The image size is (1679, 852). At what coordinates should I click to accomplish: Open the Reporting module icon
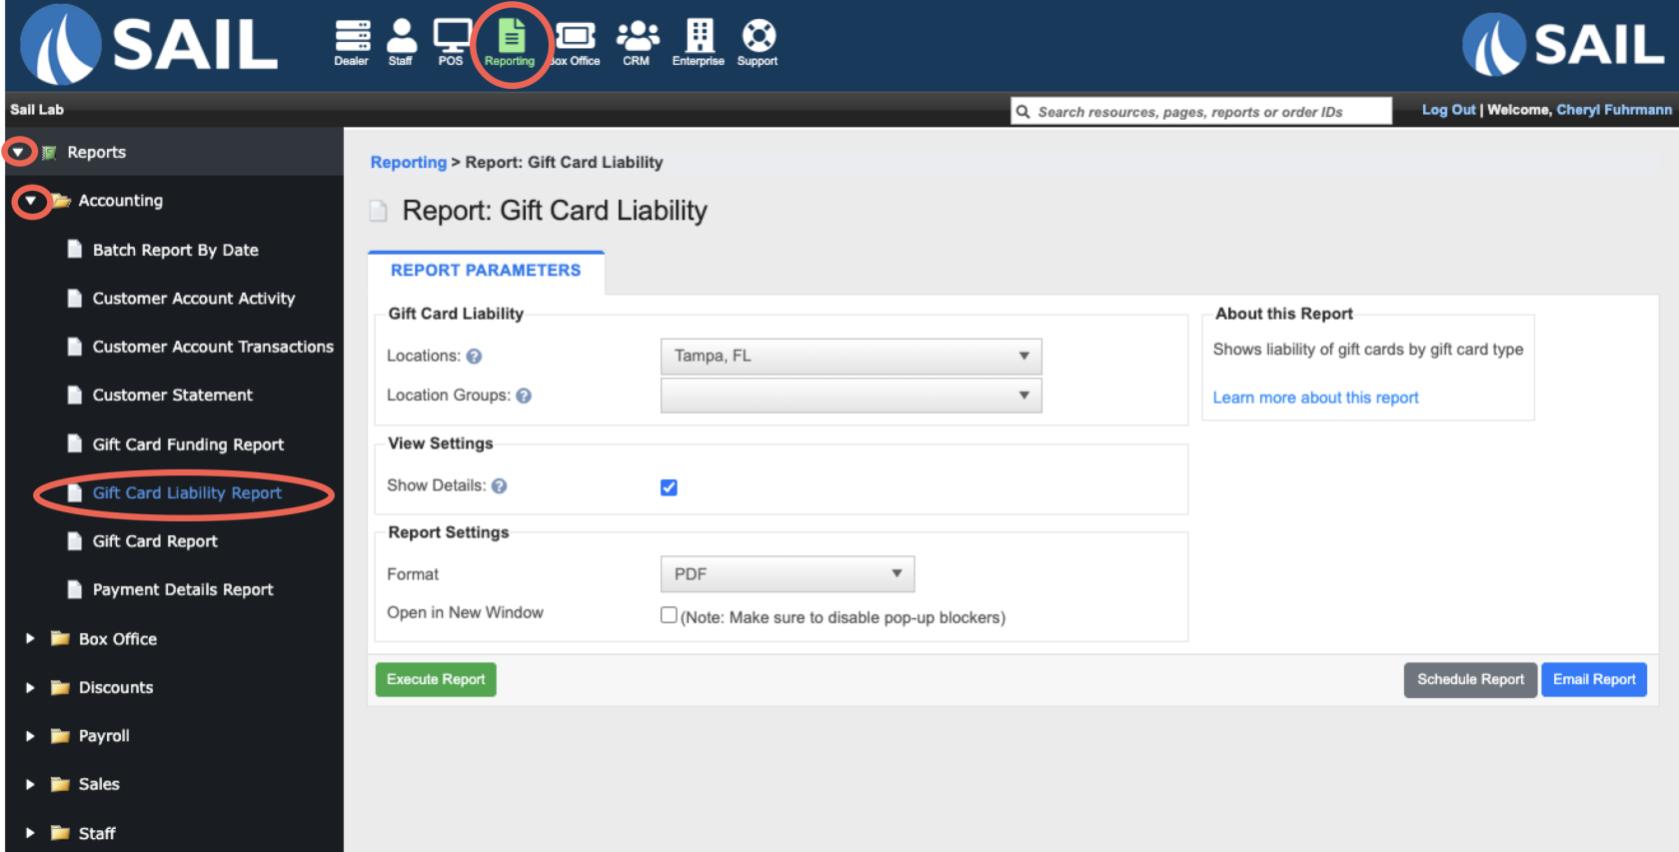coord(510,42)
